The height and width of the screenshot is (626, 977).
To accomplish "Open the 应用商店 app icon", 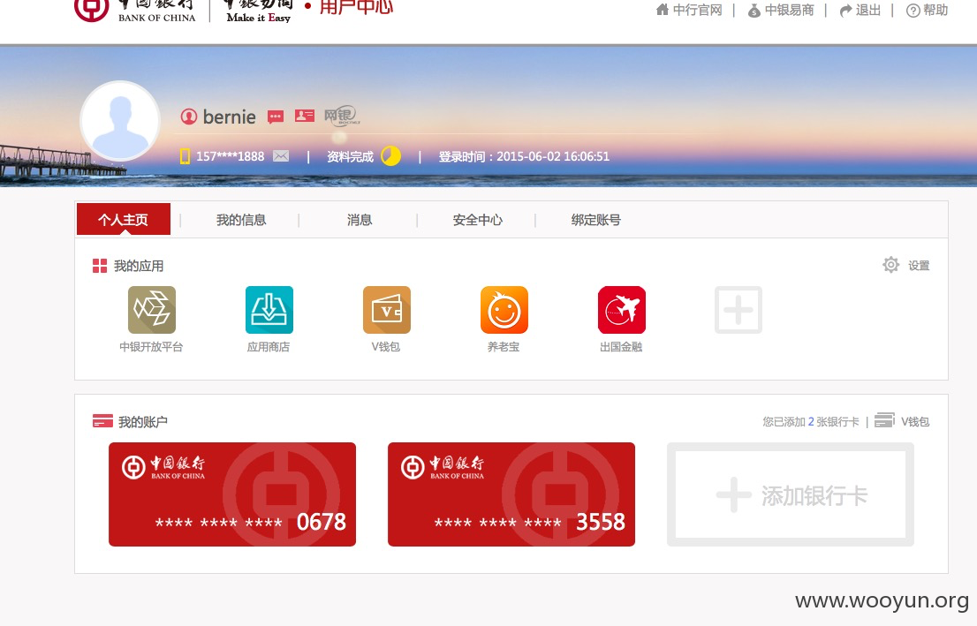I will 269,310.
